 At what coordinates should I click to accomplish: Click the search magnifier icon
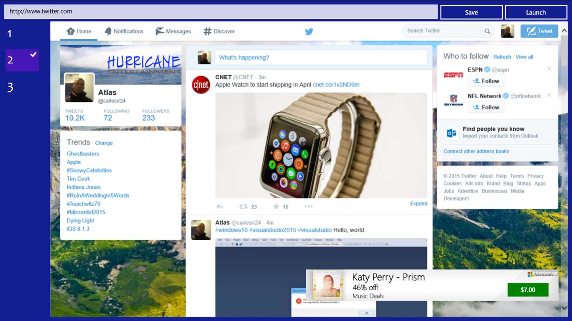(487, 31)
